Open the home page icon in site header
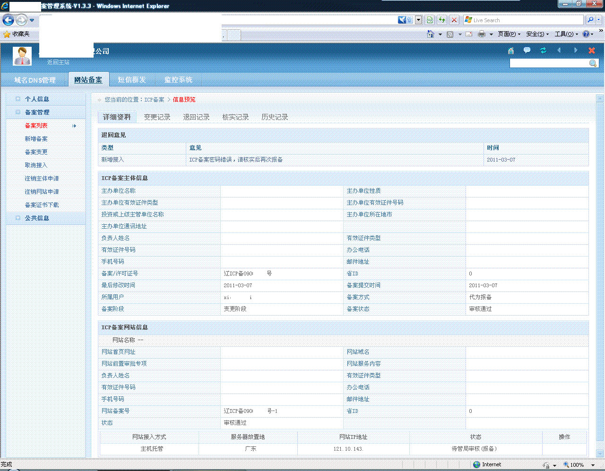The height and width of the screenshot is (471, 605). [510, 51]
